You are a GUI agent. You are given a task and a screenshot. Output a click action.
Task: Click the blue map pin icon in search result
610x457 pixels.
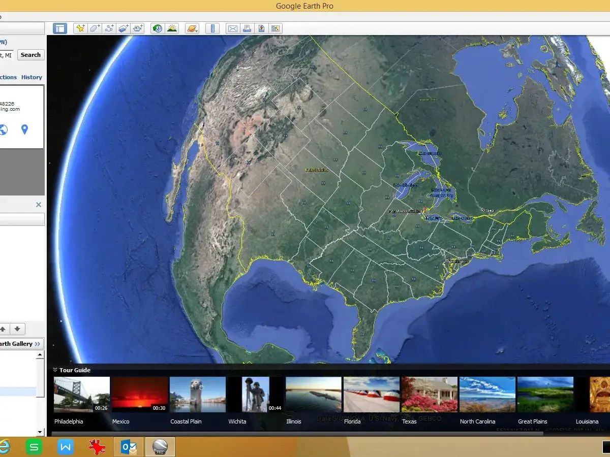24,129
